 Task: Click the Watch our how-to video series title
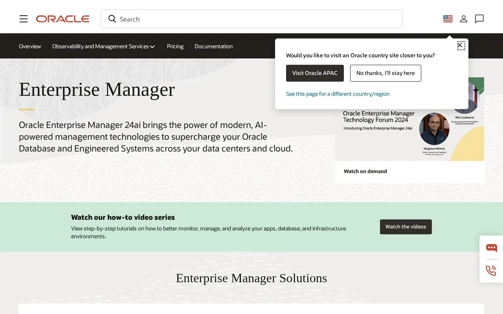coord(123,217)
